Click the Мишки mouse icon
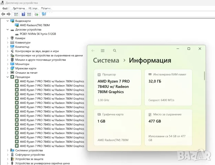This screenshot has height=165, width=215. (12, 60)
